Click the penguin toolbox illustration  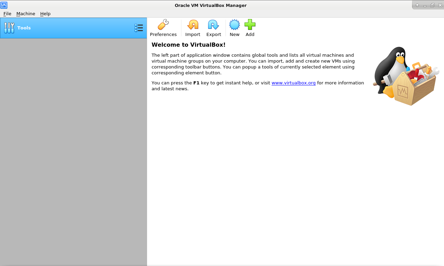pyautogui.click(x=405, y=76)
